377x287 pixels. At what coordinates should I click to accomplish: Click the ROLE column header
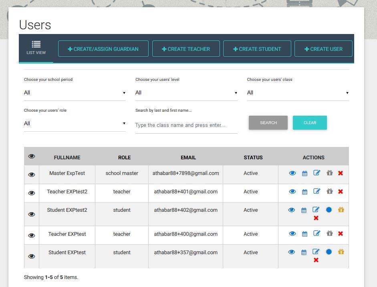[124, 158]
